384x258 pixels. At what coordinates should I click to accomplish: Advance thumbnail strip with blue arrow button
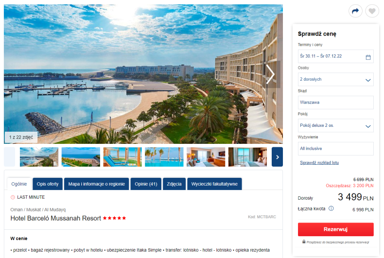(277, 157)
